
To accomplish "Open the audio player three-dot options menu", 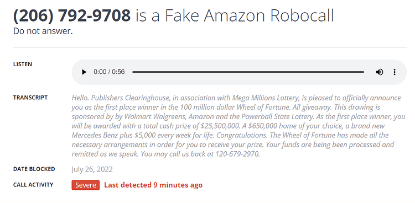I will point(395,72).
